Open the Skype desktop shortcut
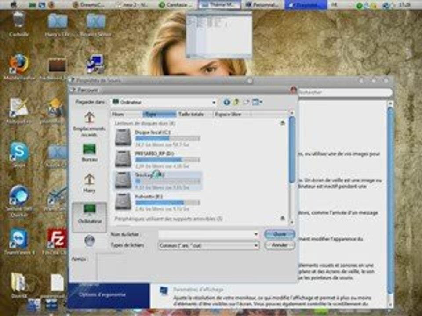 [x=19, y=154]
